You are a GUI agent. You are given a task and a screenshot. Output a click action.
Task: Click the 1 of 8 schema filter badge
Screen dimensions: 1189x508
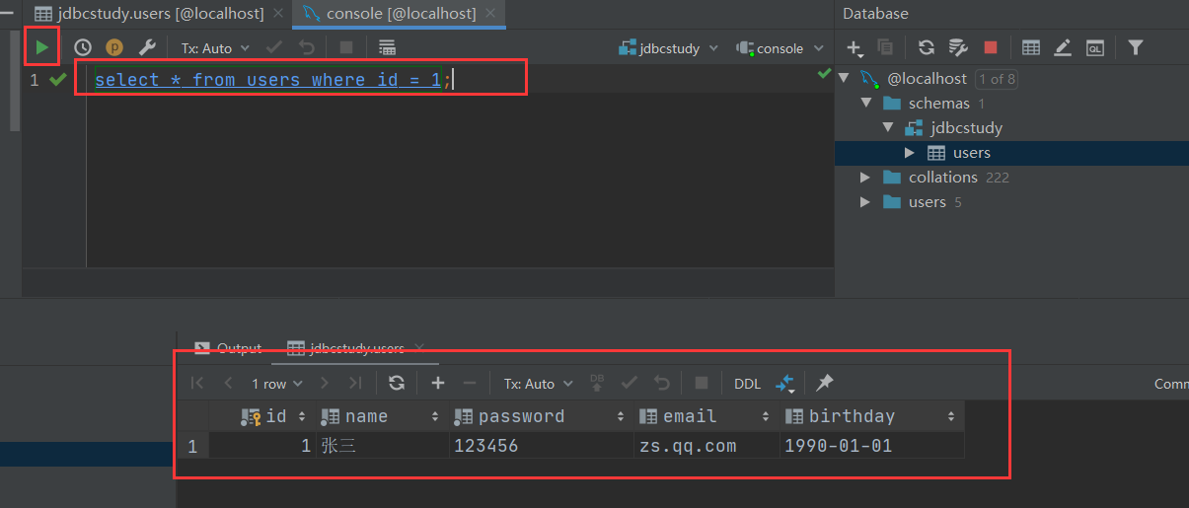[997, 78]
